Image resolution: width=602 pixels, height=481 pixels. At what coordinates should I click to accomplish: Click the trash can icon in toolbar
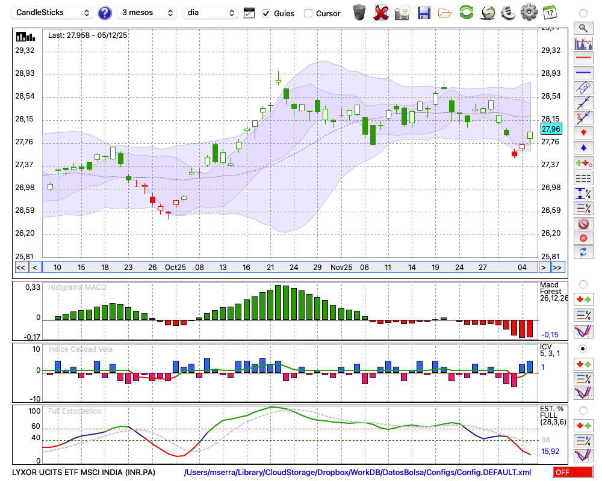pyautogui.click(x=359, y=13)
